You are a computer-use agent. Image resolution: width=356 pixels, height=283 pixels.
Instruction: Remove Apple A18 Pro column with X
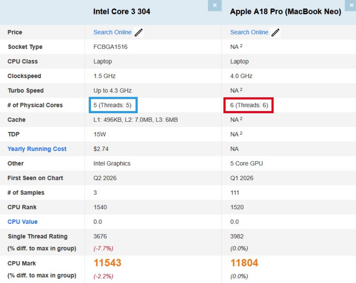click(x=351, y=5)
